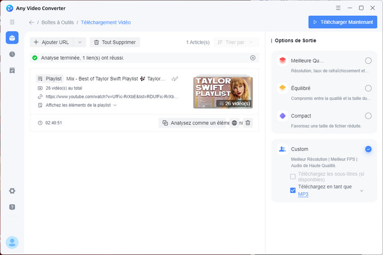383x255 pixels.
Task: Open the history clock sidebar icon
Action: tap(12, 54)
